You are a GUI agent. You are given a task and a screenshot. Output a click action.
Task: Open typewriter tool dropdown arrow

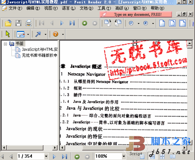[28, 34]
